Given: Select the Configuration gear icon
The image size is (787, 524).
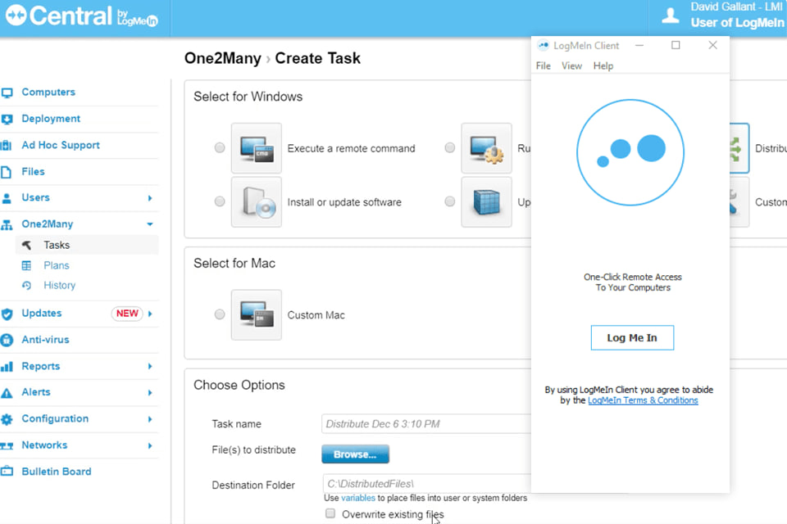Looking at the screenshot, I should [x=7, y=419].
